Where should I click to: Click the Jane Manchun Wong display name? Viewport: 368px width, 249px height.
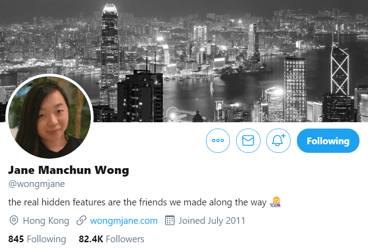(x=68, y=170)
